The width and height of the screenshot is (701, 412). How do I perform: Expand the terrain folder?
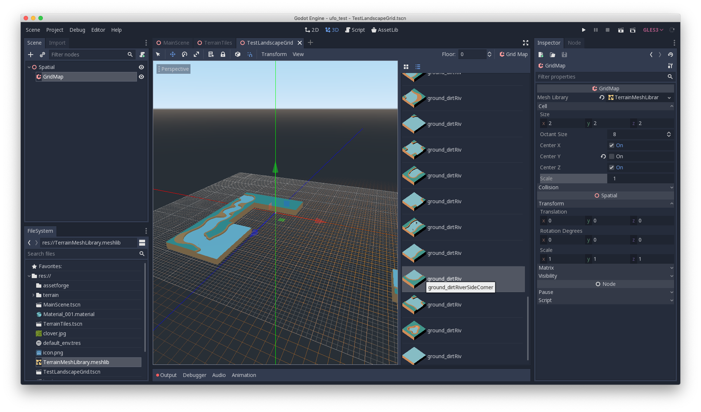33,295
